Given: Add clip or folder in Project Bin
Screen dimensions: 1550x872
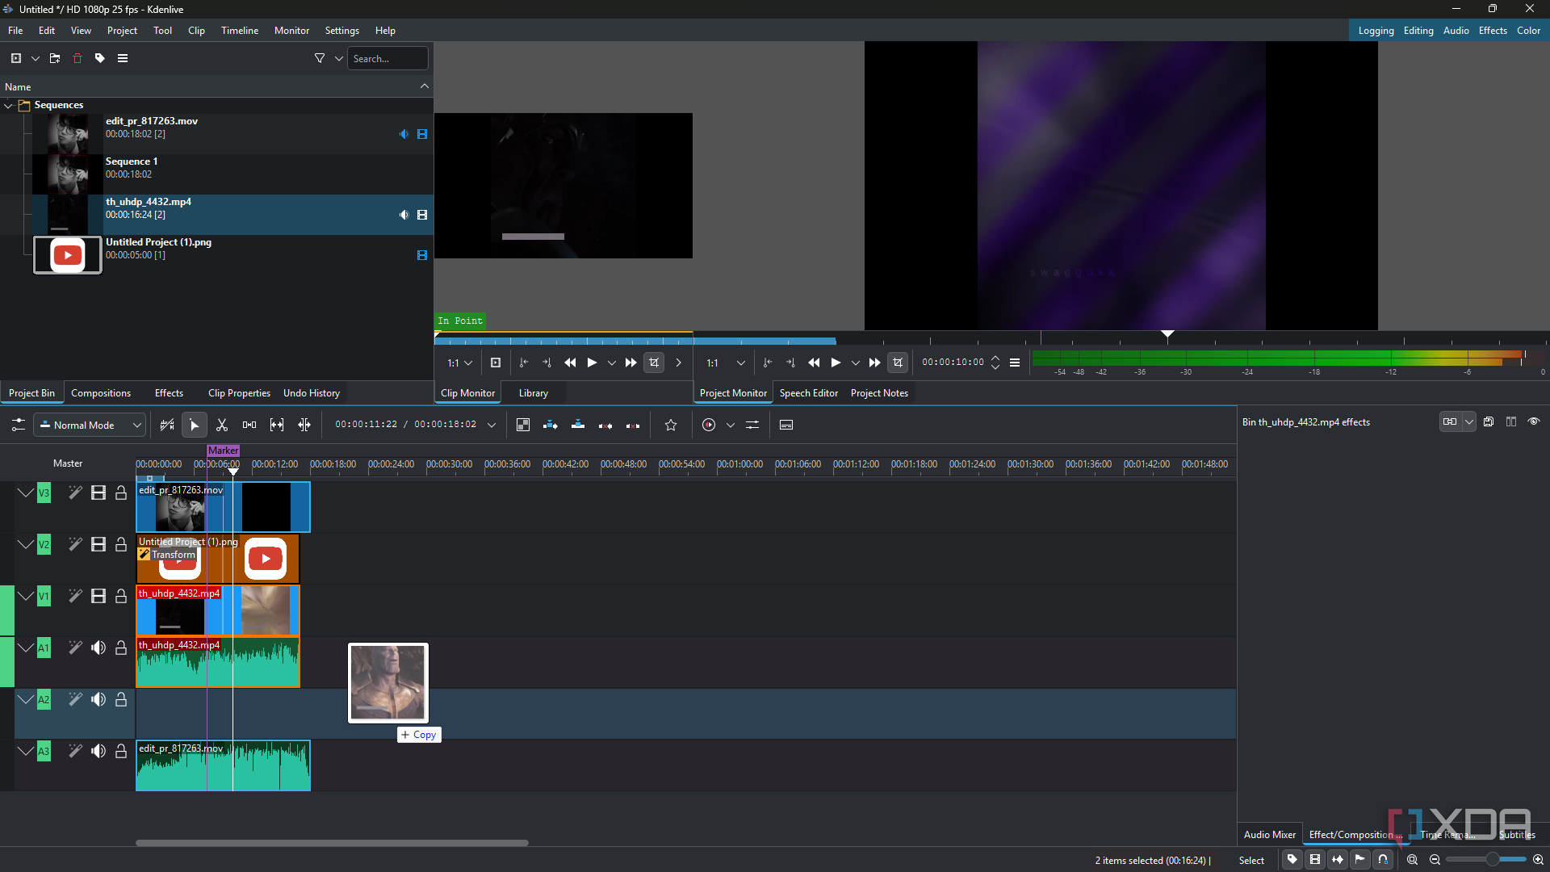Looking at the screenshot, I should tap(16, 58).
